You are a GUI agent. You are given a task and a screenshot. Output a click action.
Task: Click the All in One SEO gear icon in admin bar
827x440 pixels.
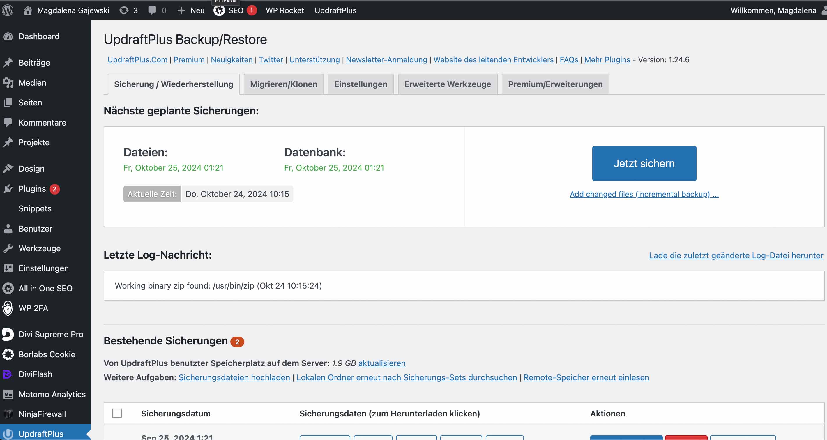(219, 10)
